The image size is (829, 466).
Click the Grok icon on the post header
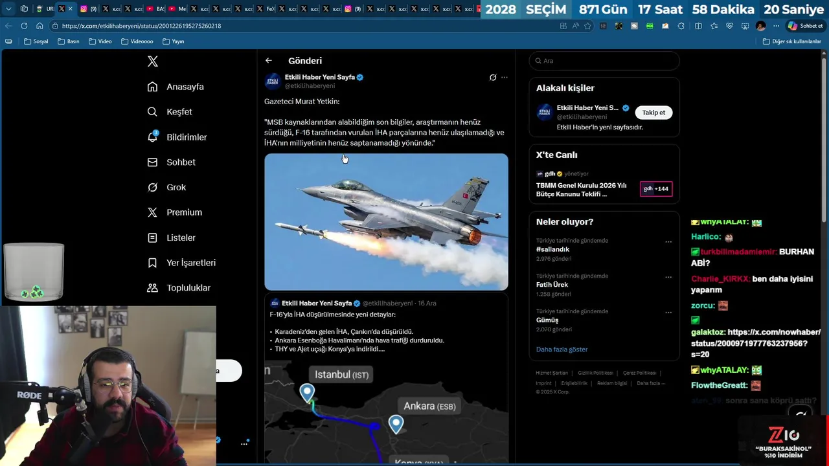click(x=493, y=78)
